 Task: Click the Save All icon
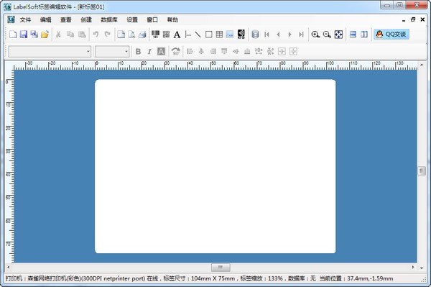click(x=34, y=35)
